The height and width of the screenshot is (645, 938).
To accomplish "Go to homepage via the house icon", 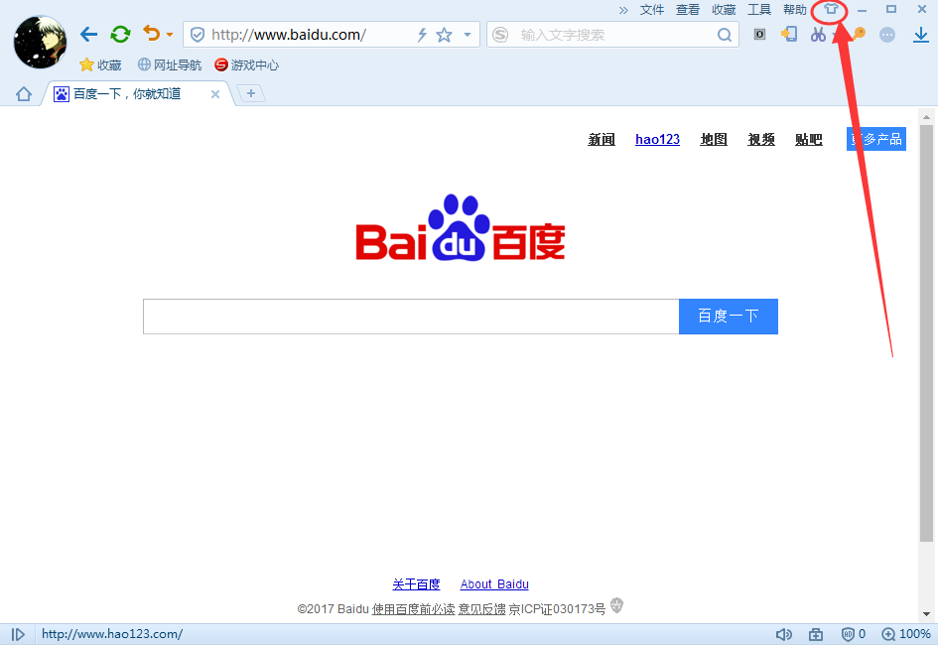I will tap(23, 92).
